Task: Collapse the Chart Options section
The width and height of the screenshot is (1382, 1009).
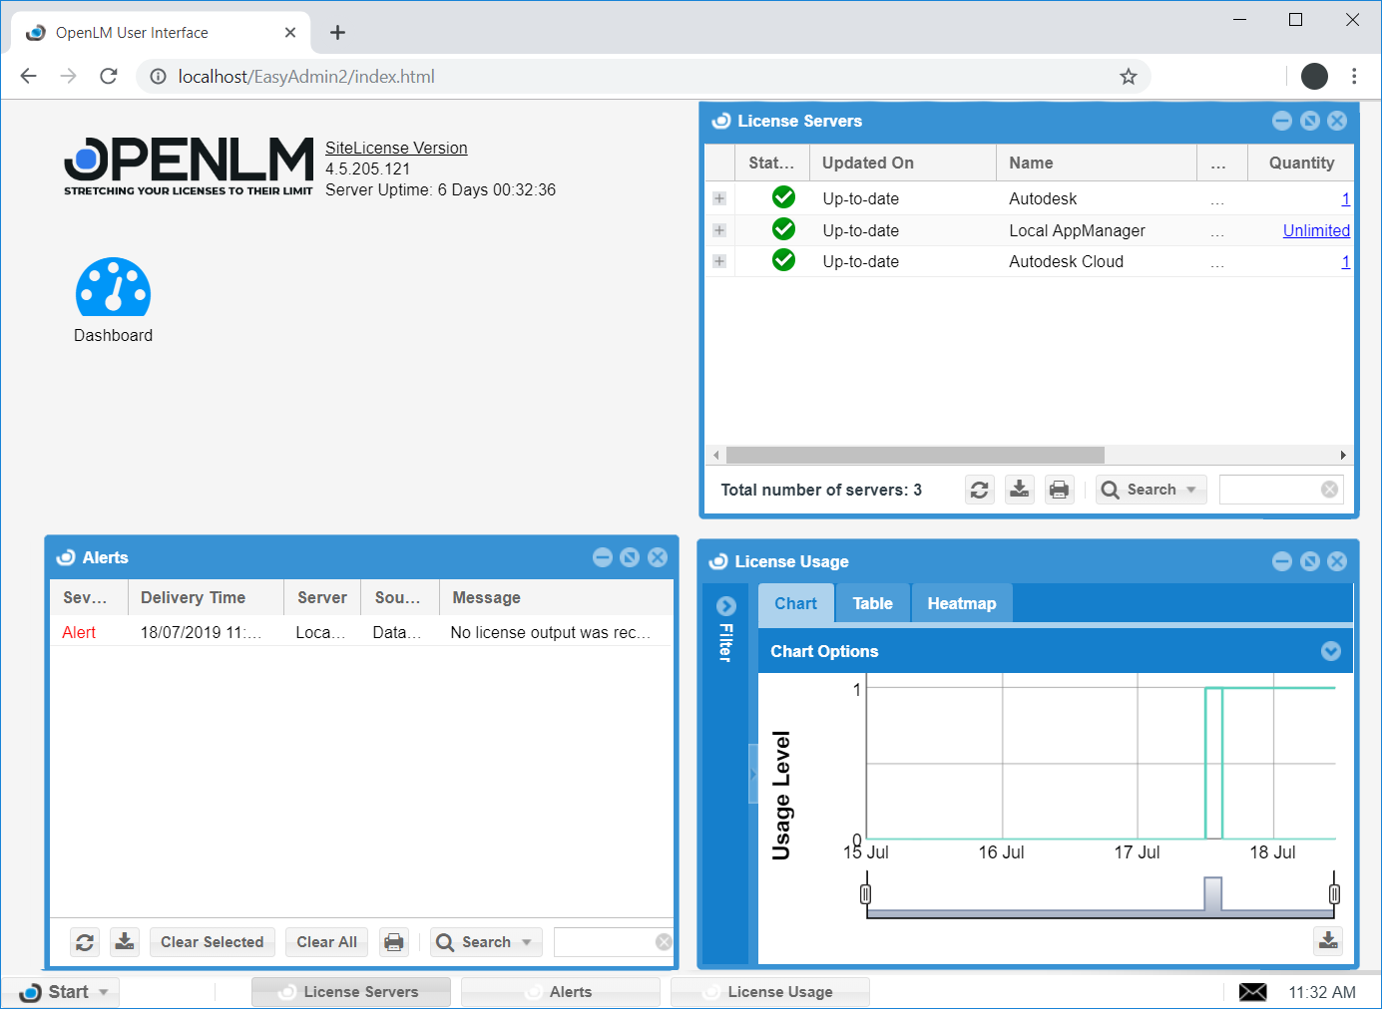Action: 1330,651
